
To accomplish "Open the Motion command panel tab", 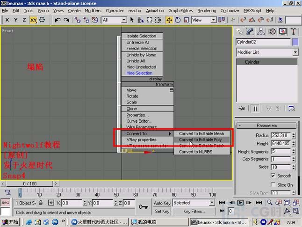I will click(272, 31).
